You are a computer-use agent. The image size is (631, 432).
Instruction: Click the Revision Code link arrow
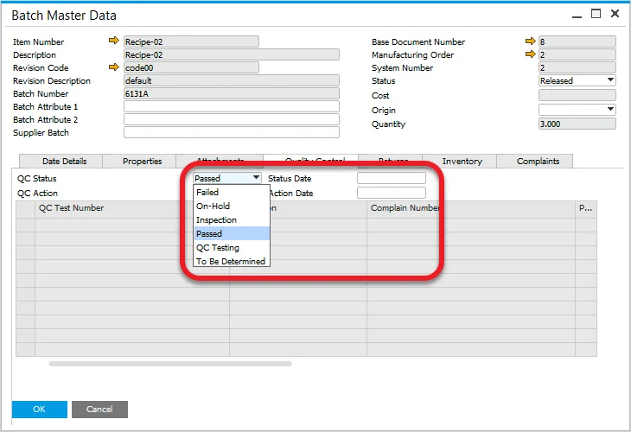(x=113, y=67)
